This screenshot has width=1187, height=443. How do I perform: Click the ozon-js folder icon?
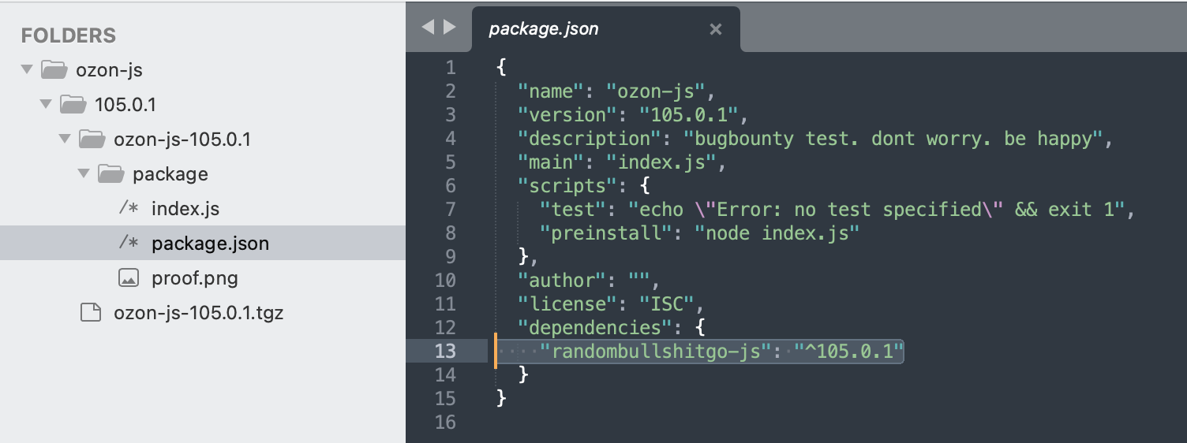coord(54,70)
